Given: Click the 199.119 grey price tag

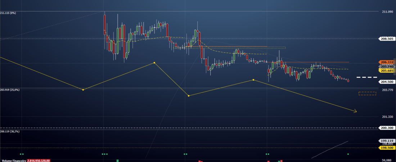Looking at the screenshot, I should point(387,141).
